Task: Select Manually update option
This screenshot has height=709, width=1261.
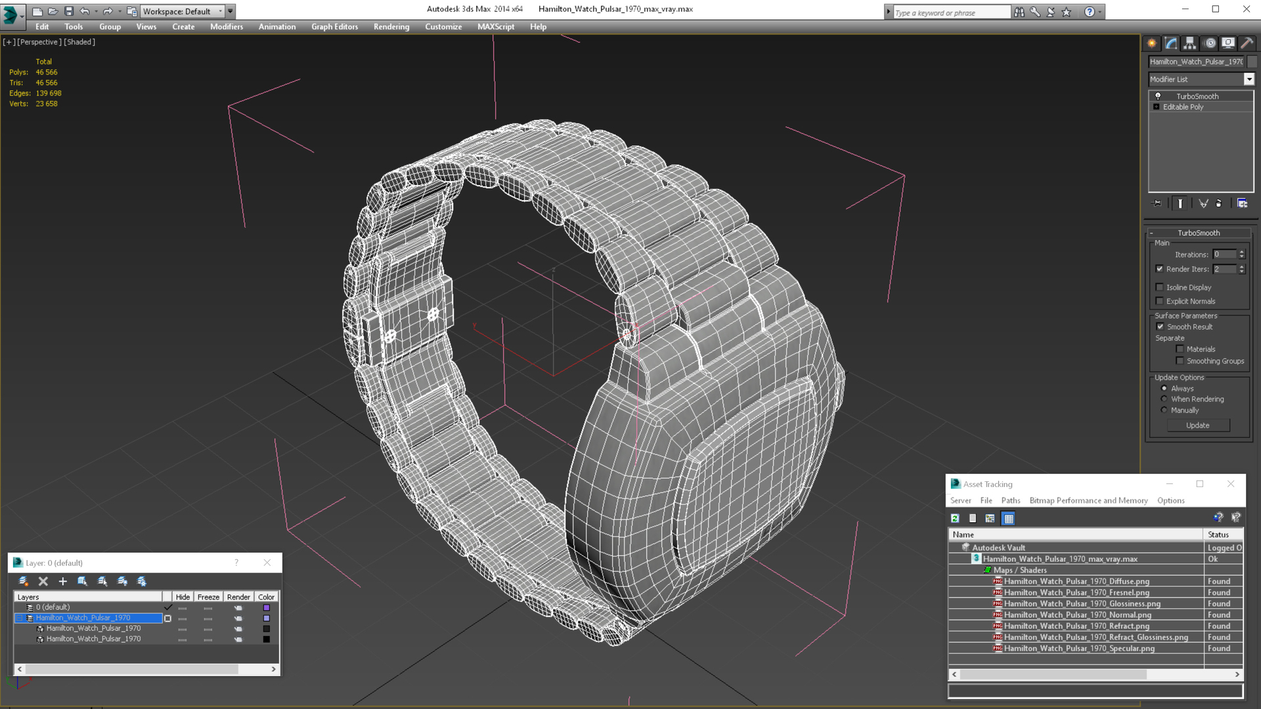Action: (1164, 410)
